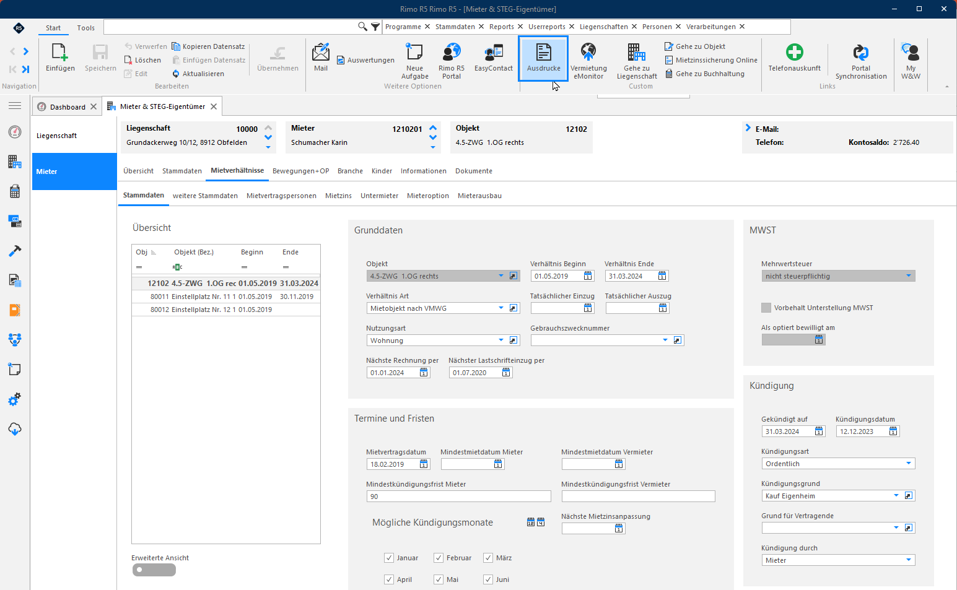Viewport: 957px width, 590px height.
Task: Open the Kündigungsart dropdown
Action: pyautogui.click(x=909, y=464)
